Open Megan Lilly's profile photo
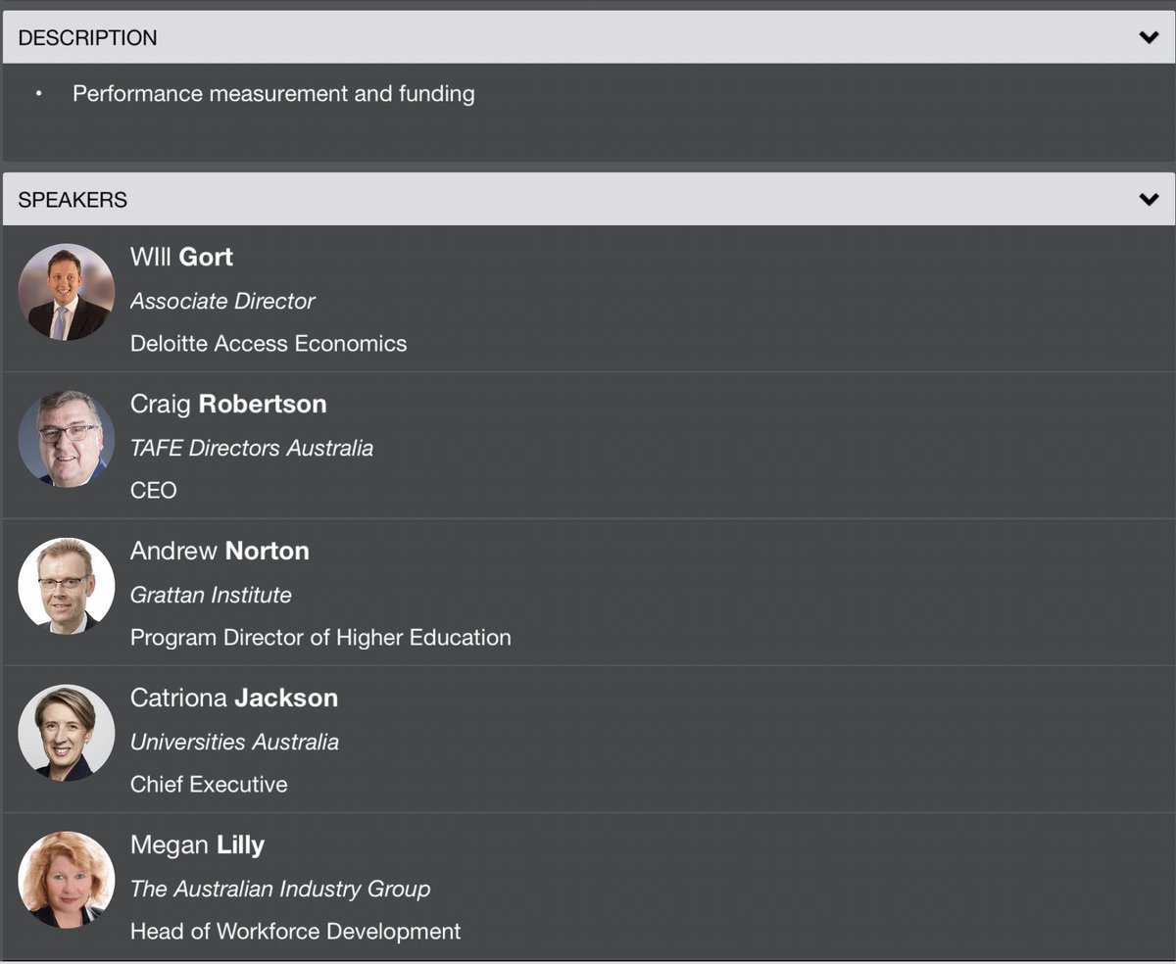 click(67, 880)
